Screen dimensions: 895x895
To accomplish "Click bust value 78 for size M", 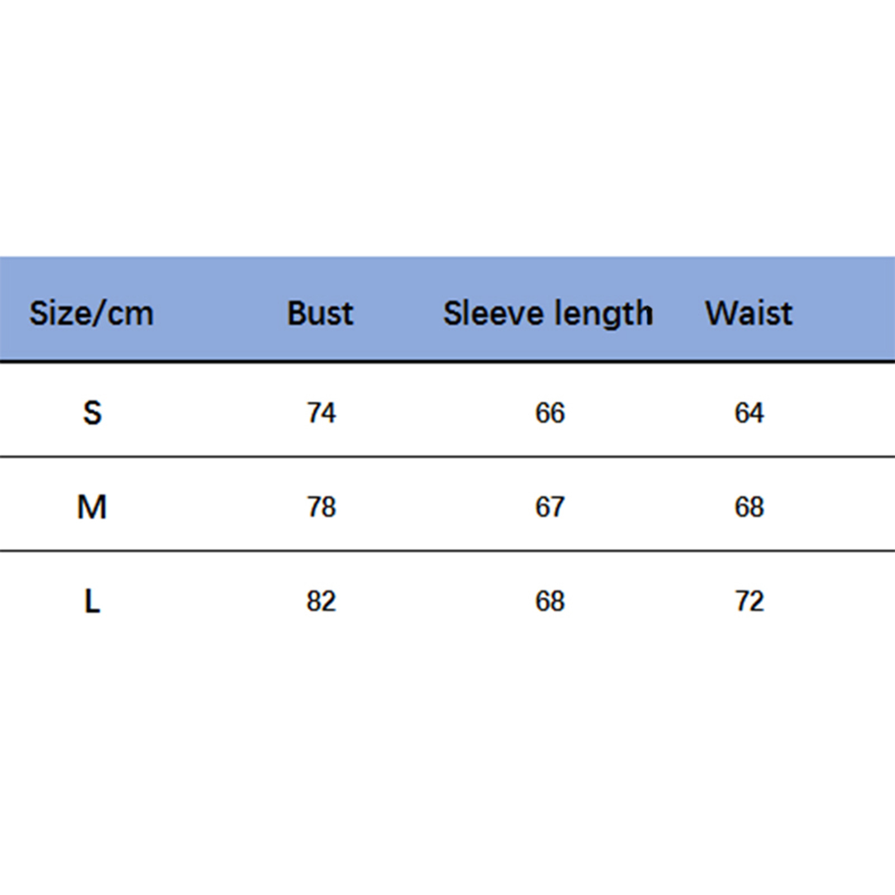I will (x=321, y=507).
